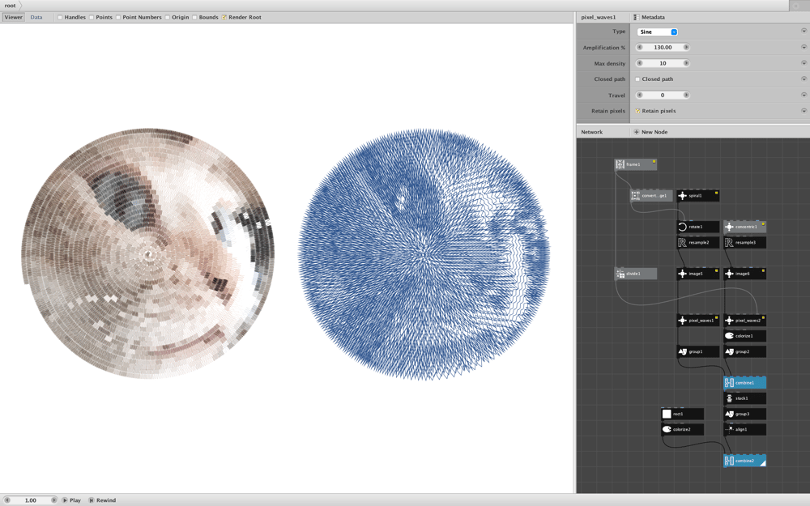Decrease the Max density value
The width and height of the screenshot is (810, 506).
640,63
